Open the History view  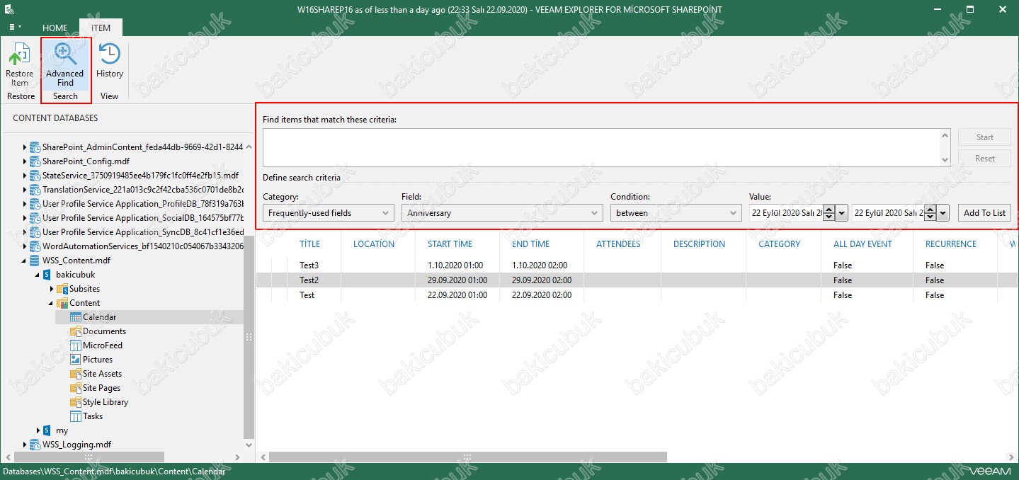110,61
